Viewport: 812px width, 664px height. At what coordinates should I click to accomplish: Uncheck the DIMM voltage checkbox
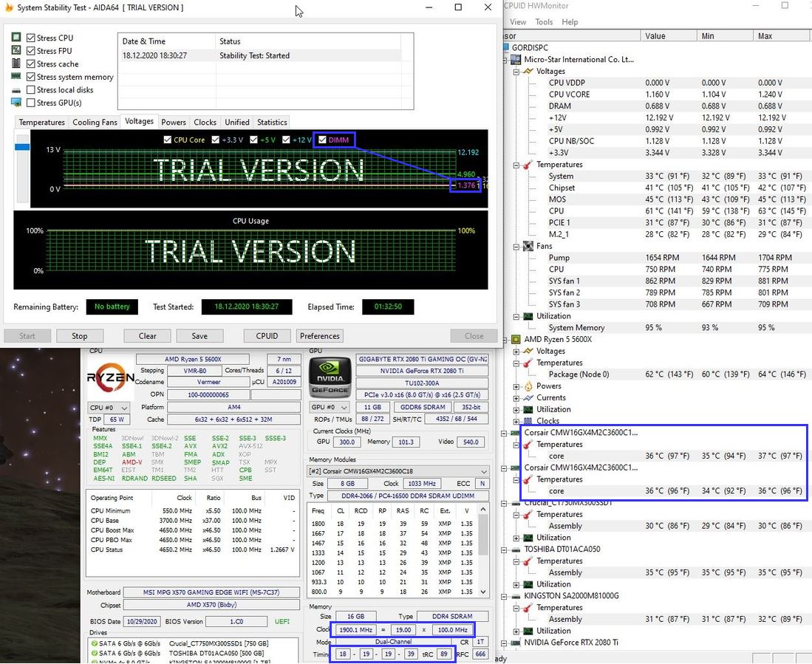[x=322, y=140]
